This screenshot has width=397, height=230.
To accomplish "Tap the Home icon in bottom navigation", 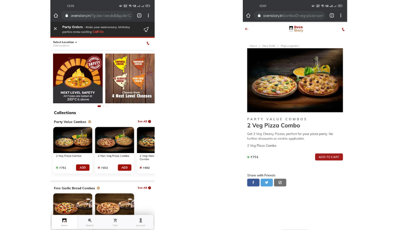I will tap(64, 222).
